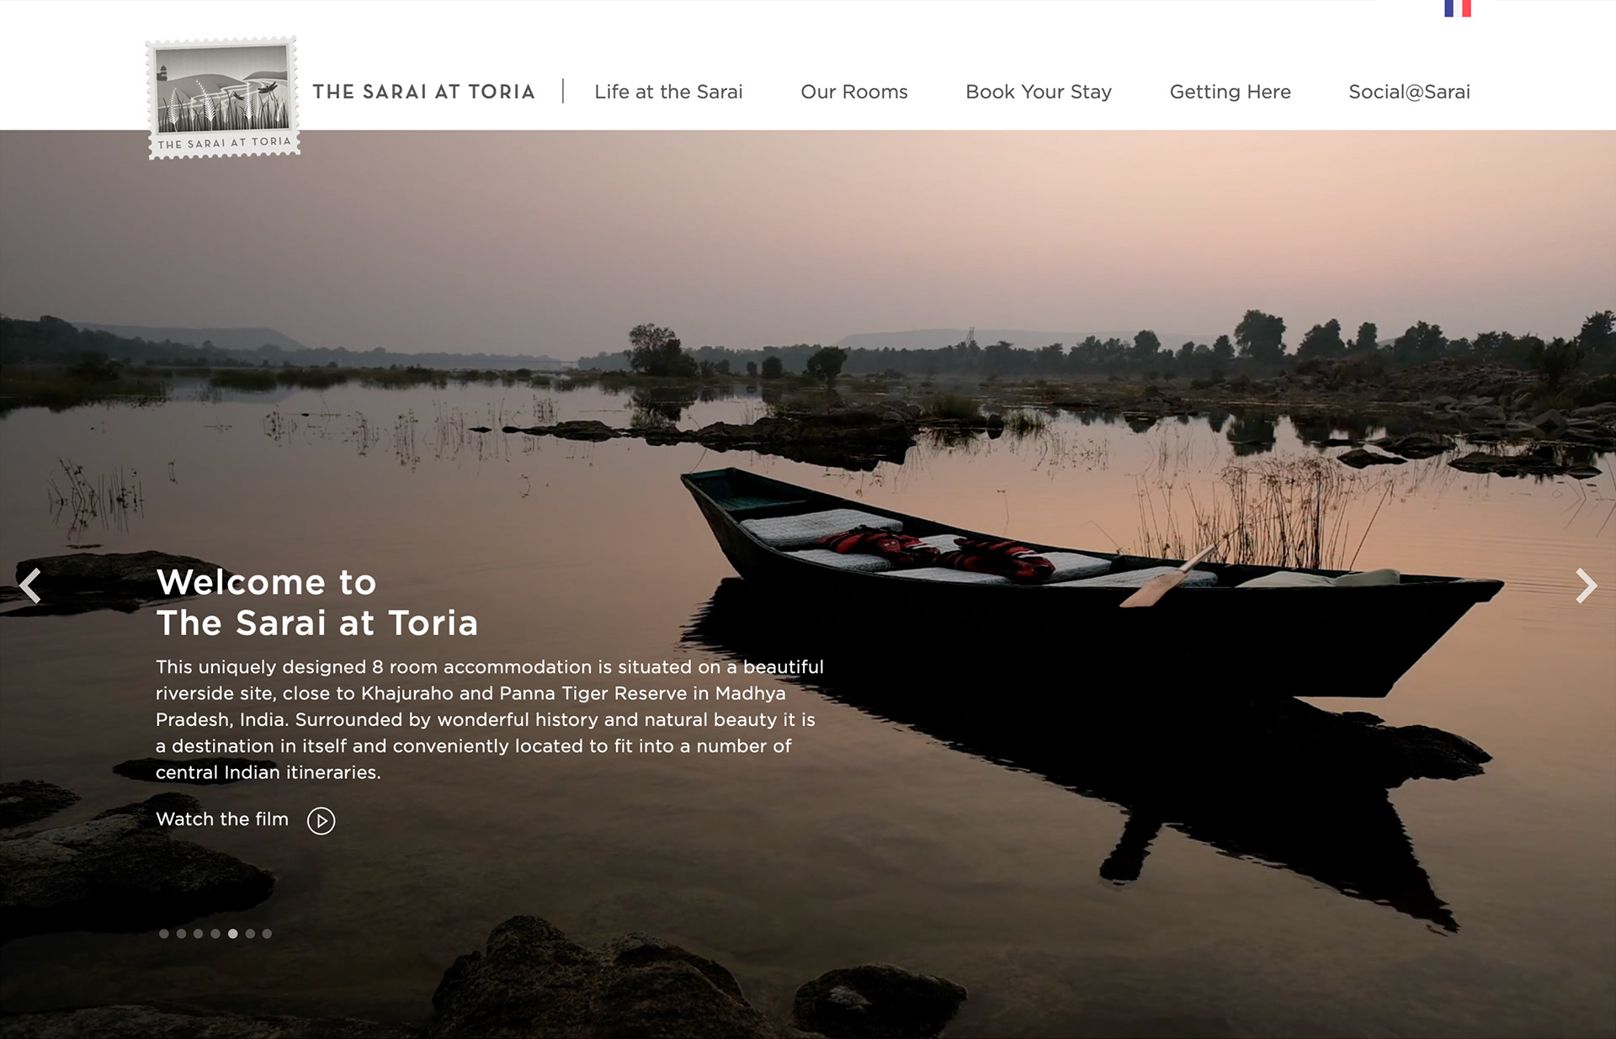Select the last carousel dot
The image size is (1616, 1039).
pos(267,934)
